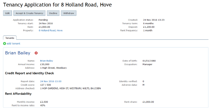Click the Credit Report and Identity Check heading
Image resolution: width=209 pixels, height=109 pixels.
(x=30, y=73)
